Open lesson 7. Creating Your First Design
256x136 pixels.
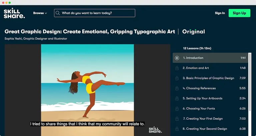pos(210,119)
